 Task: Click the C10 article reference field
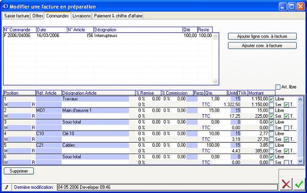pos(49,134)
